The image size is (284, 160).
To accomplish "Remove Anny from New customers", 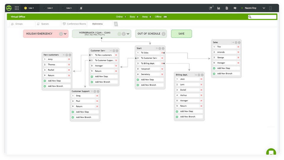I will click(69, 59).
